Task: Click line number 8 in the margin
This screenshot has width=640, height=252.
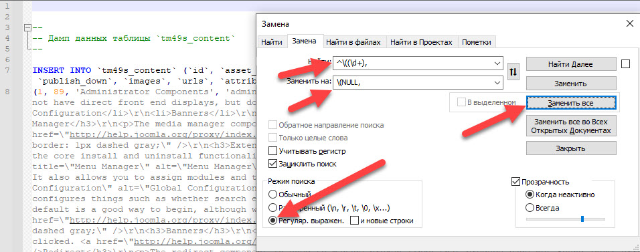Action: [7, 91]
